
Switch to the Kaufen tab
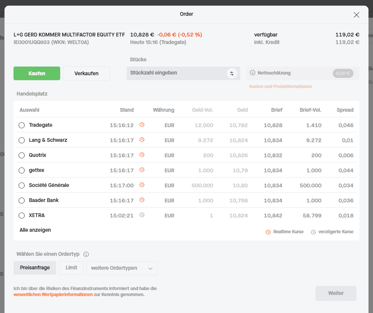click(37, 73)
